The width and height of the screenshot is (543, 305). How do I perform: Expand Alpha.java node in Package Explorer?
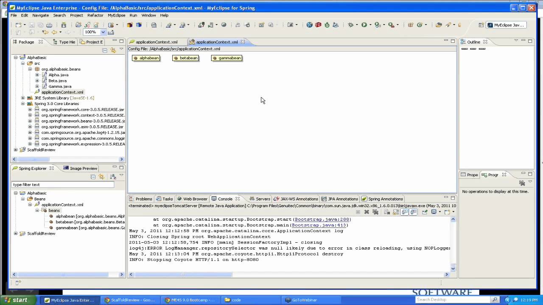37,75
